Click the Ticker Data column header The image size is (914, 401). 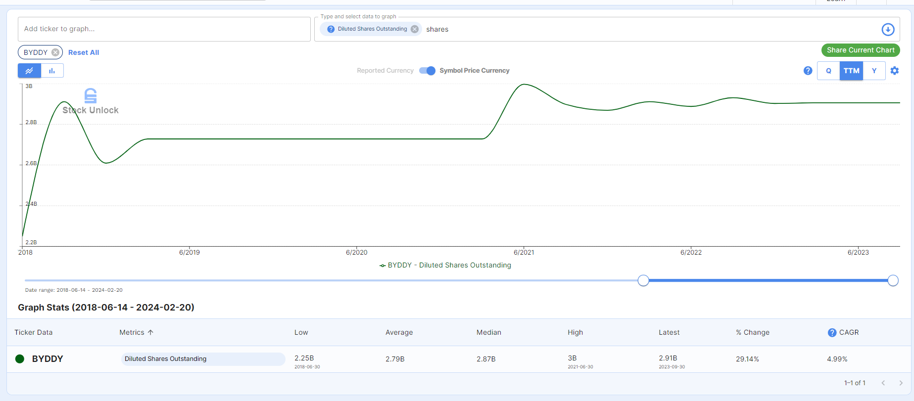point(34,332)
